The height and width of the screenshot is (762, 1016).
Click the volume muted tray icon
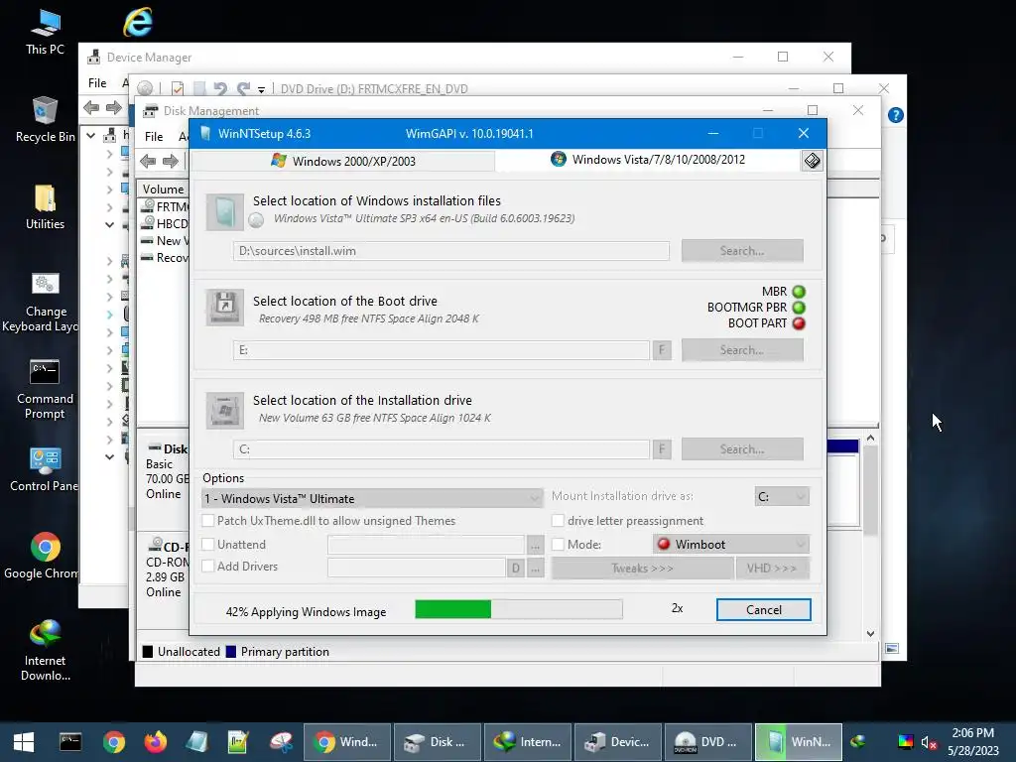(x=929, y=742)
